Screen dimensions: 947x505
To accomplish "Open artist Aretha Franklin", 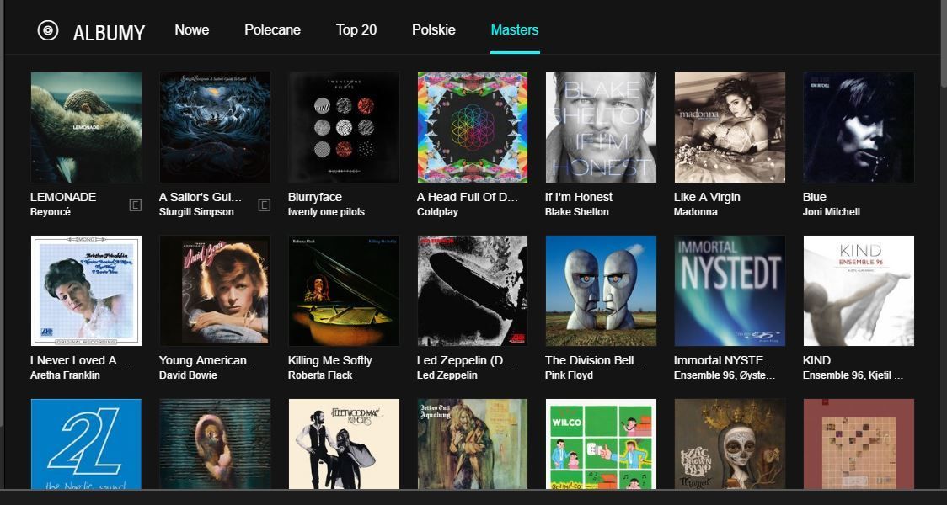I will pos(65,375).
